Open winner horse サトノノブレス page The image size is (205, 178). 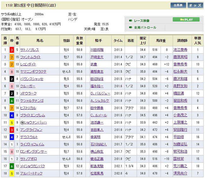(29, 50)
